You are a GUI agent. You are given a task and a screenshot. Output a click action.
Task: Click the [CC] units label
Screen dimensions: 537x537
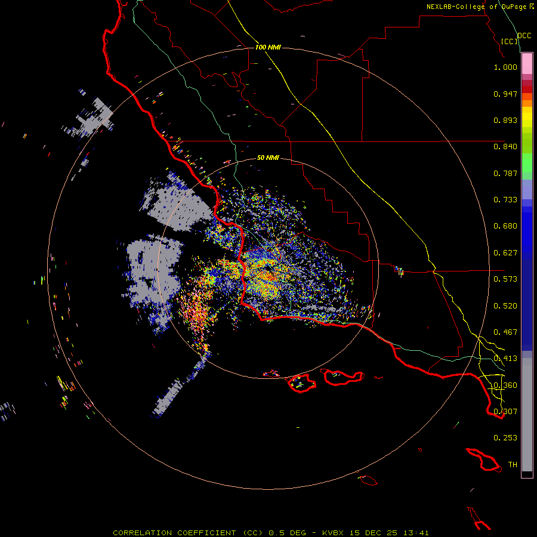click(510, 41)
